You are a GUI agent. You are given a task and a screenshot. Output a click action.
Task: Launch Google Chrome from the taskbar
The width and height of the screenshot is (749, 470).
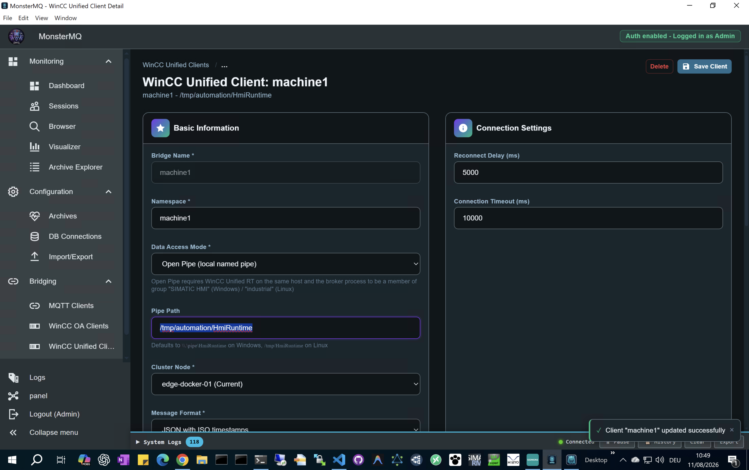(x=182, y=460)
